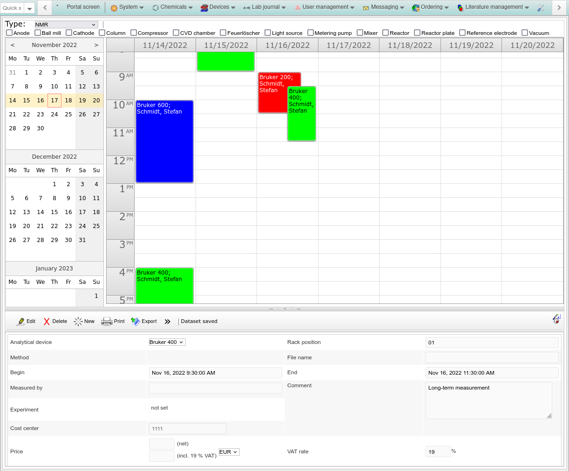Click the New dataset sparkle icon
This screenshot has height=471, width=569.
(78, 322)
